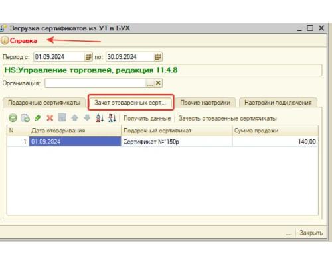Click the green pencil Edit icon
Image resolution: width=332 pixels, height=265 pixels.
(38, 118)
